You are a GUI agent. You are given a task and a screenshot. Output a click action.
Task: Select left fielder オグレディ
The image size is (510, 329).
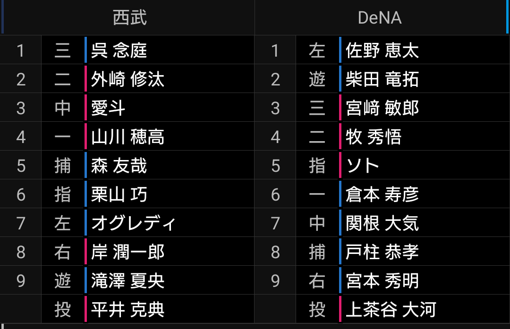[x=133, y=223]
